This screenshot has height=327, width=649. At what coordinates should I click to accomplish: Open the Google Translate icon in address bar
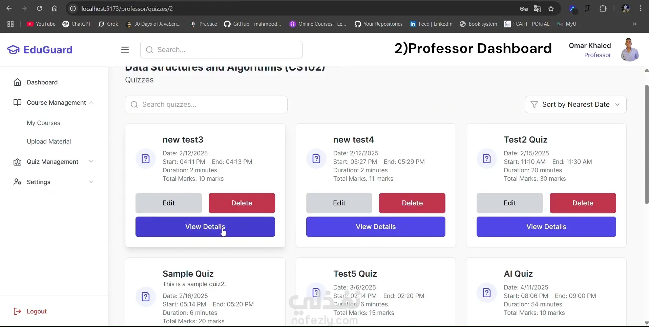pyautogui.click(x=537, y=8)
